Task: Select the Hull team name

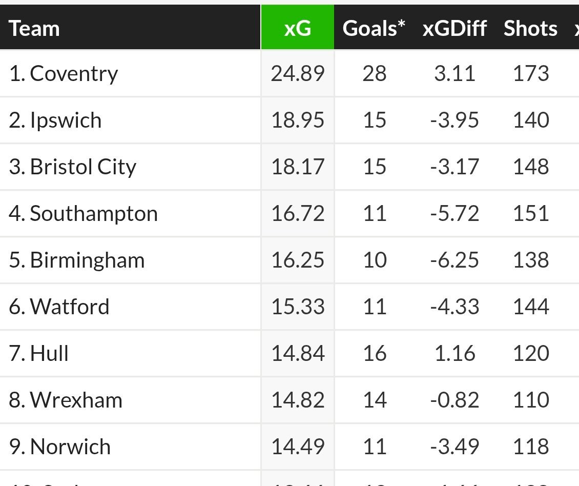Action: coord(49,354)
